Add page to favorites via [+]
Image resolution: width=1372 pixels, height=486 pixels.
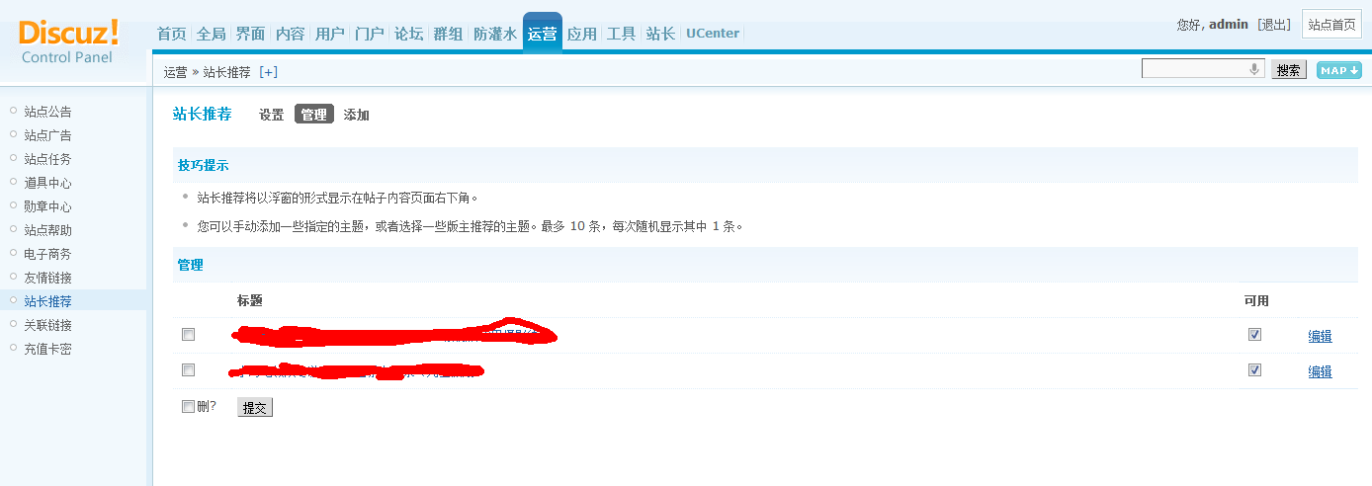tap(268, 72)
